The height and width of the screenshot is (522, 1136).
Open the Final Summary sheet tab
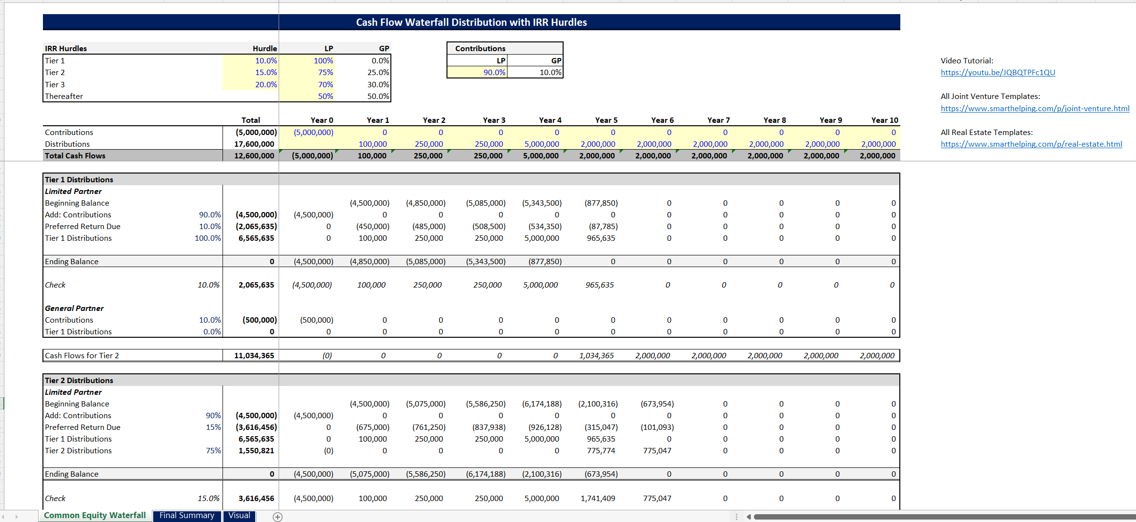click(x=187, y=516)
